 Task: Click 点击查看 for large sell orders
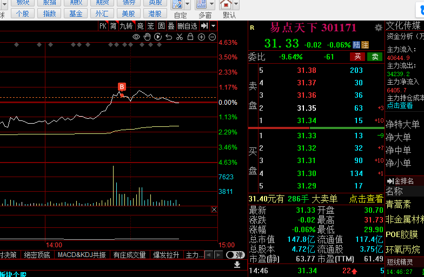point(366,199)
